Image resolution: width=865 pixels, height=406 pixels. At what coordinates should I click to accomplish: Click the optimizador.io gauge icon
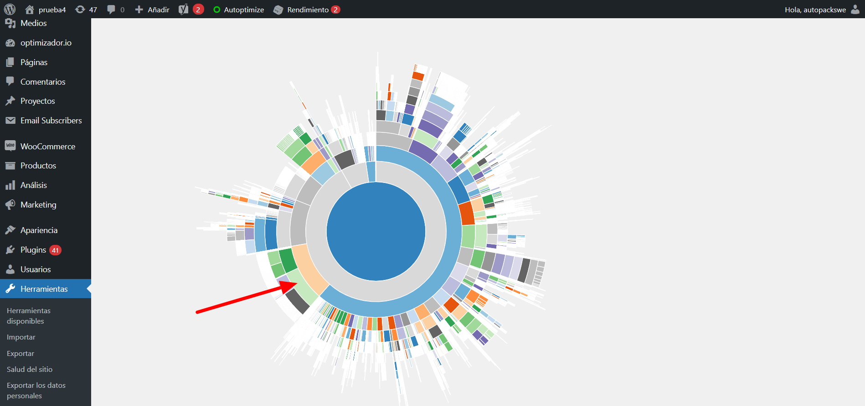10,43
